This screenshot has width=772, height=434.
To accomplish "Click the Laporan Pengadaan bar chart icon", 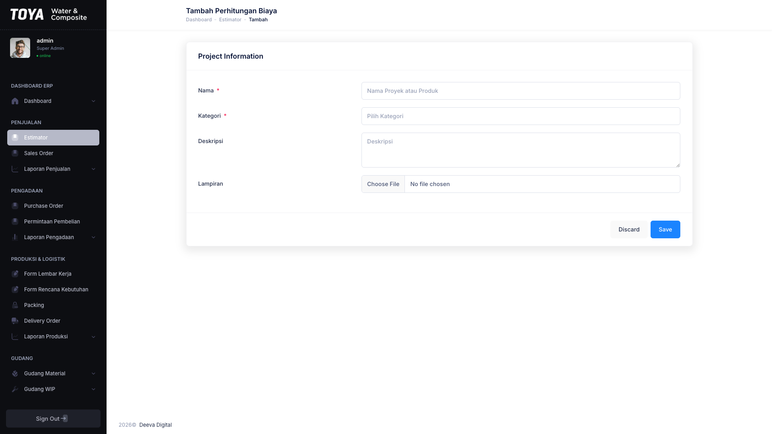I will [15, 237].
